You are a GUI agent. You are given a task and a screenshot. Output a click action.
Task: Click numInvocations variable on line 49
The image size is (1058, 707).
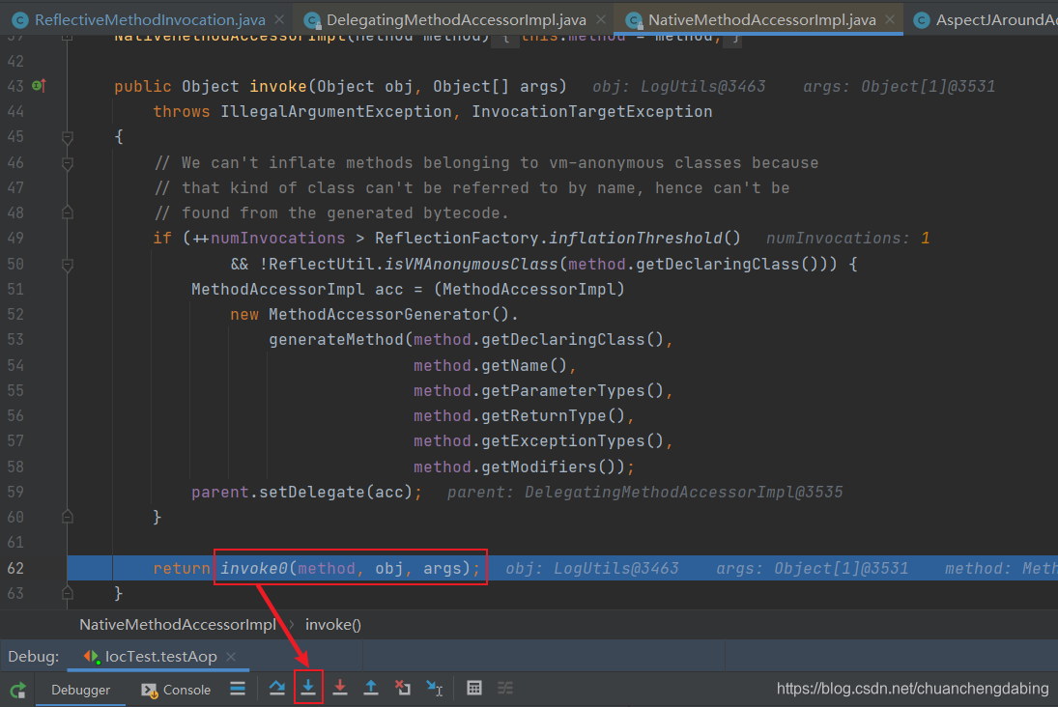click(x=277, y=239)
